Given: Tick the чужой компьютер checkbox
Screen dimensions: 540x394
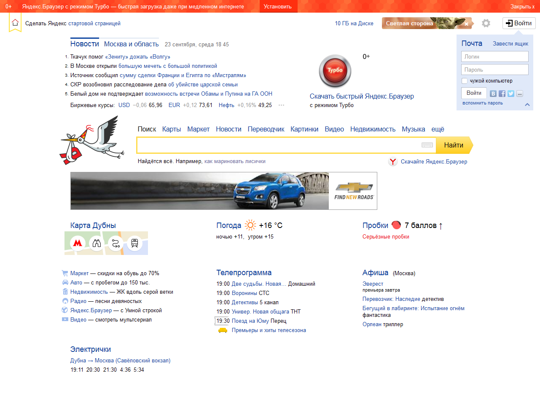Looking at the screenshot, I should coord(465,81).
